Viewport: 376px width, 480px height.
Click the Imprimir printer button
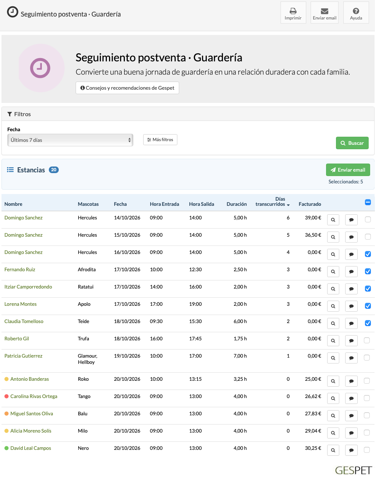(293, 12)
